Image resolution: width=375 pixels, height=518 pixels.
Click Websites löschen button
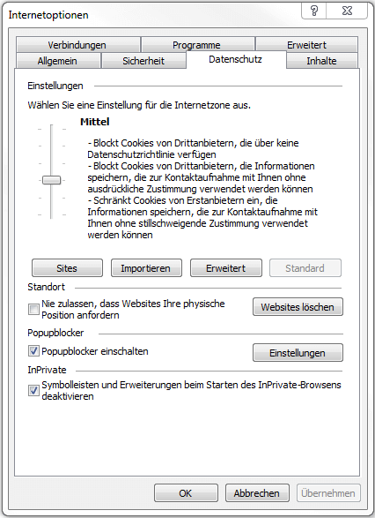tap(298, 307)
